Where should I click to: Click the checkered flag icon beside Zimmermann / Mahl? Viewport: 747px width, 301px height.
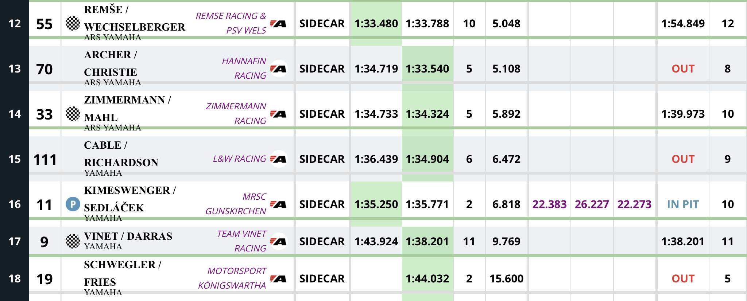click(x=73, y=114)
